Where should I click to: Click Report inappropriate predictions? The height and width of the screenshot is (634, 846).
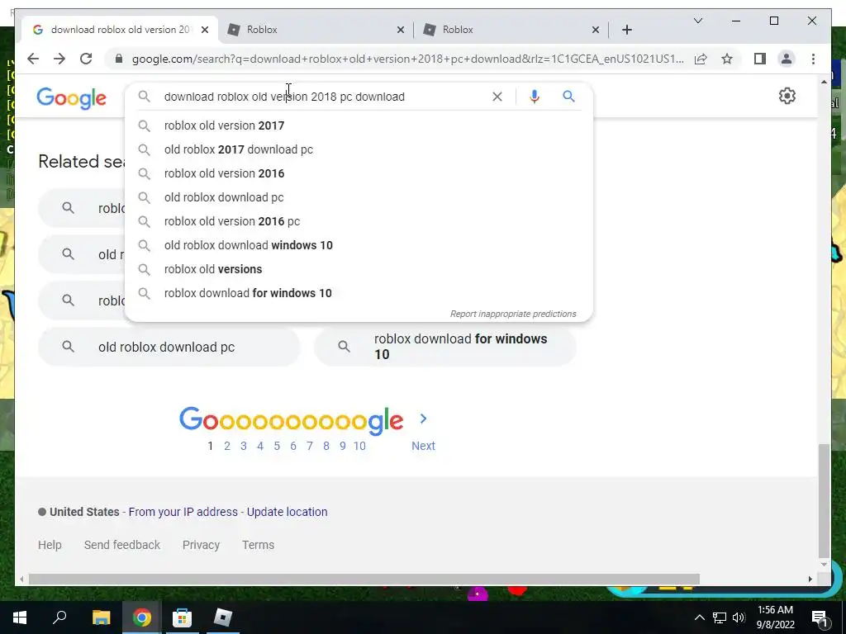pos(513,314)
